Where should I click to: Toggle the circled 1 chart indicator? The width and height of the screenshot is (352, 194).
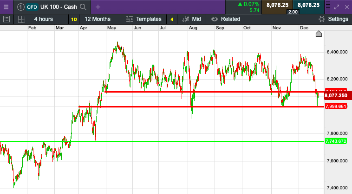coord(20,7)
